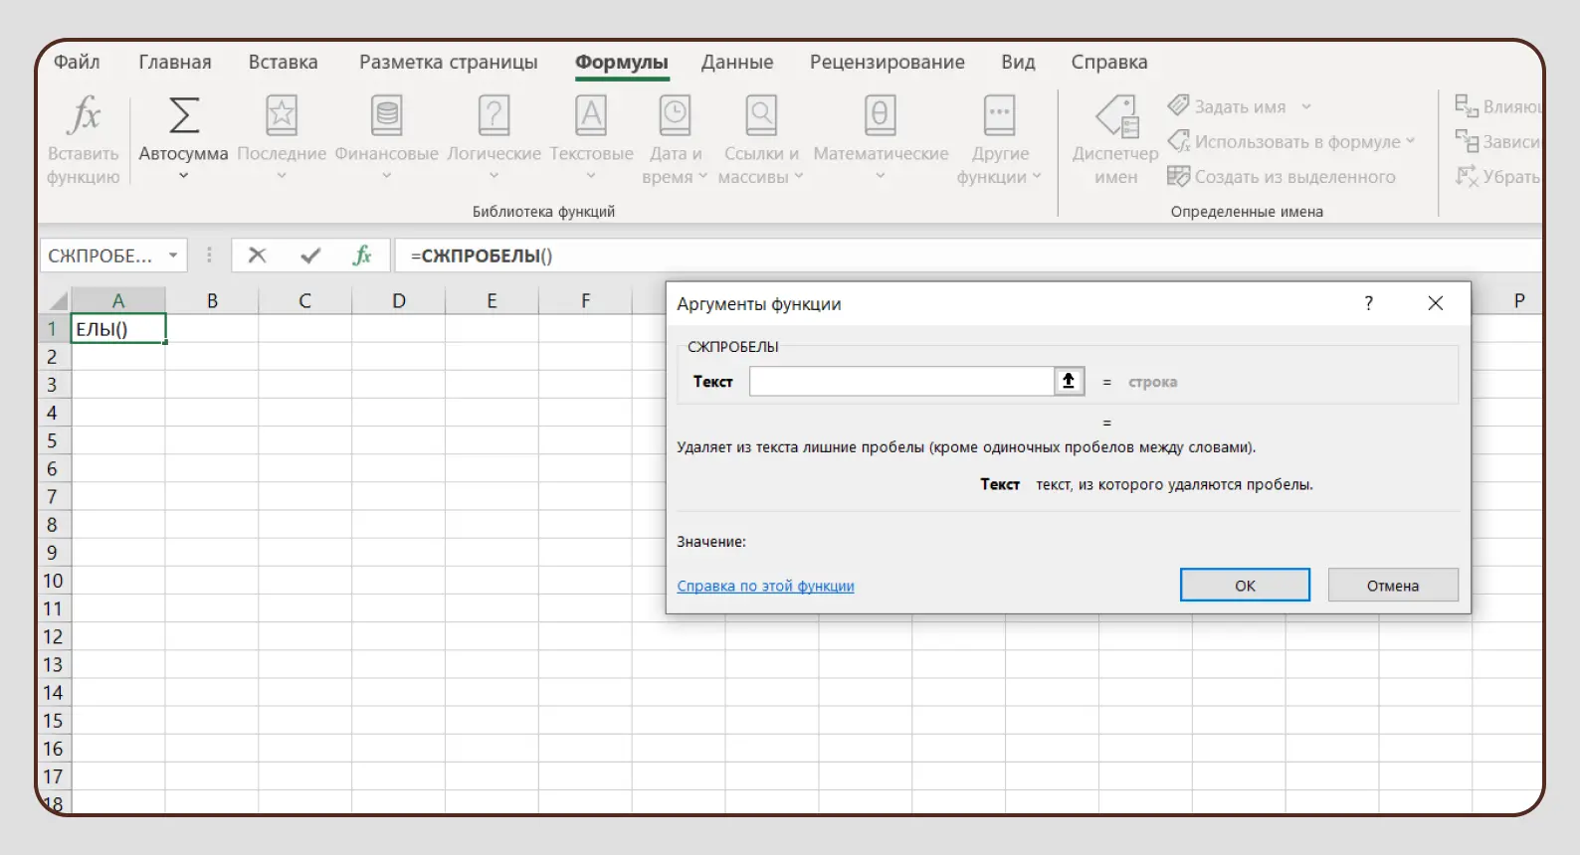Select column header F

pos(586,300)
